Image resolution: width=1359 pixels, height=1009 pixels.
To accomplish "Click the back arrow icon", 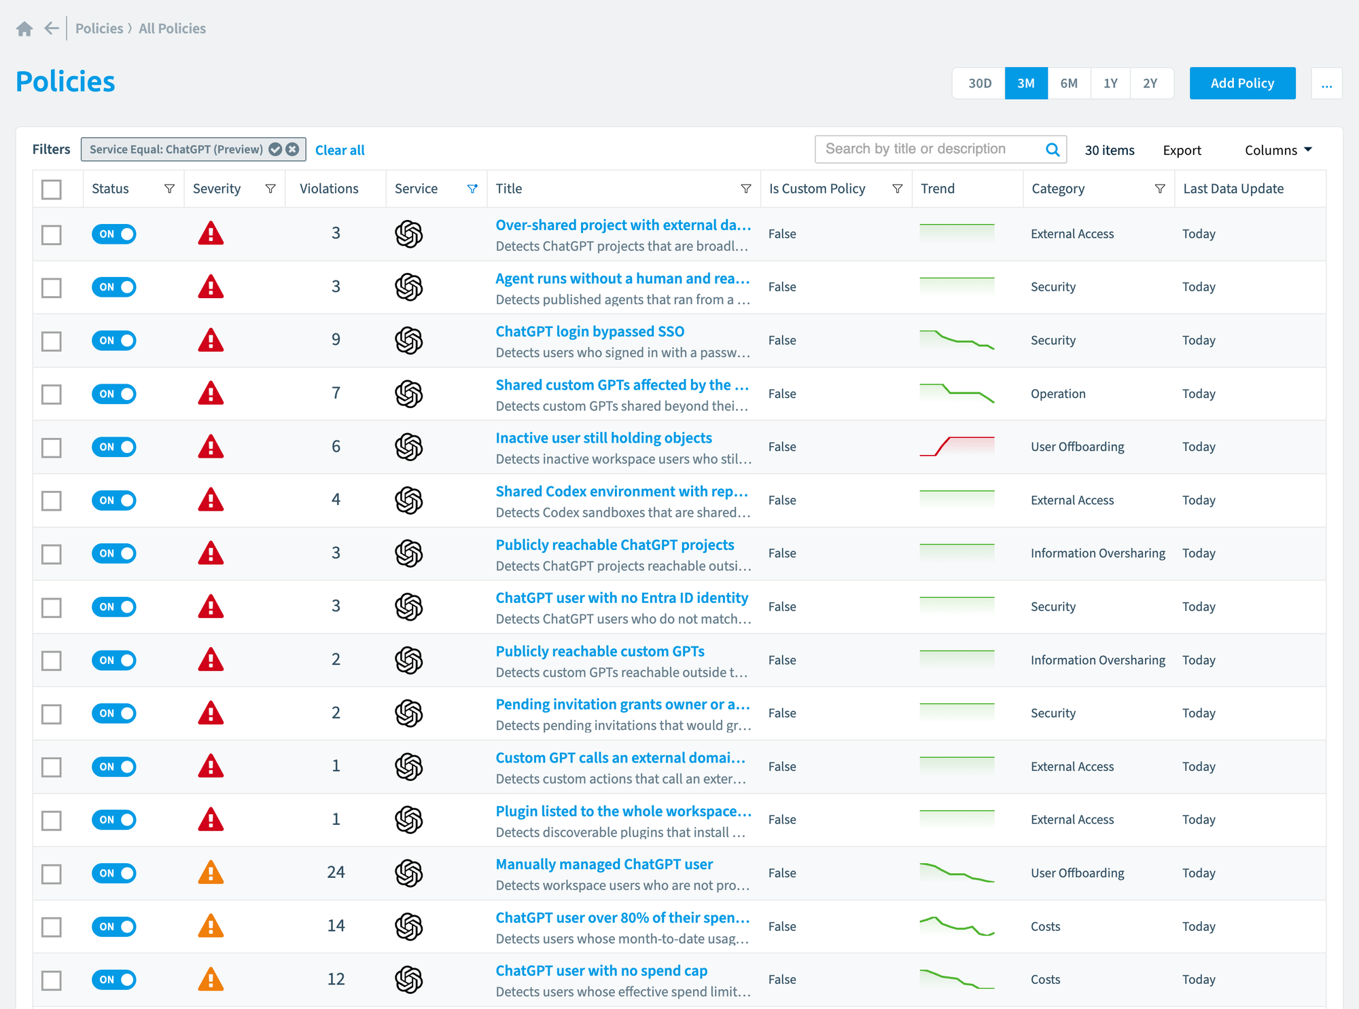I will [52, 29].
